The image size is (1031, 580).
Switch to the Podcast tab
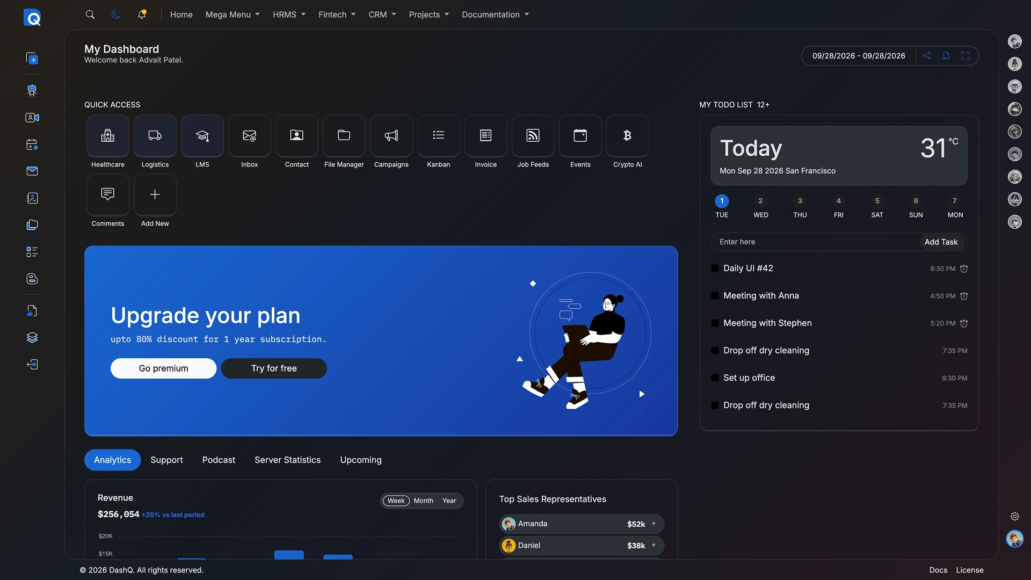(x=219, y=460)
